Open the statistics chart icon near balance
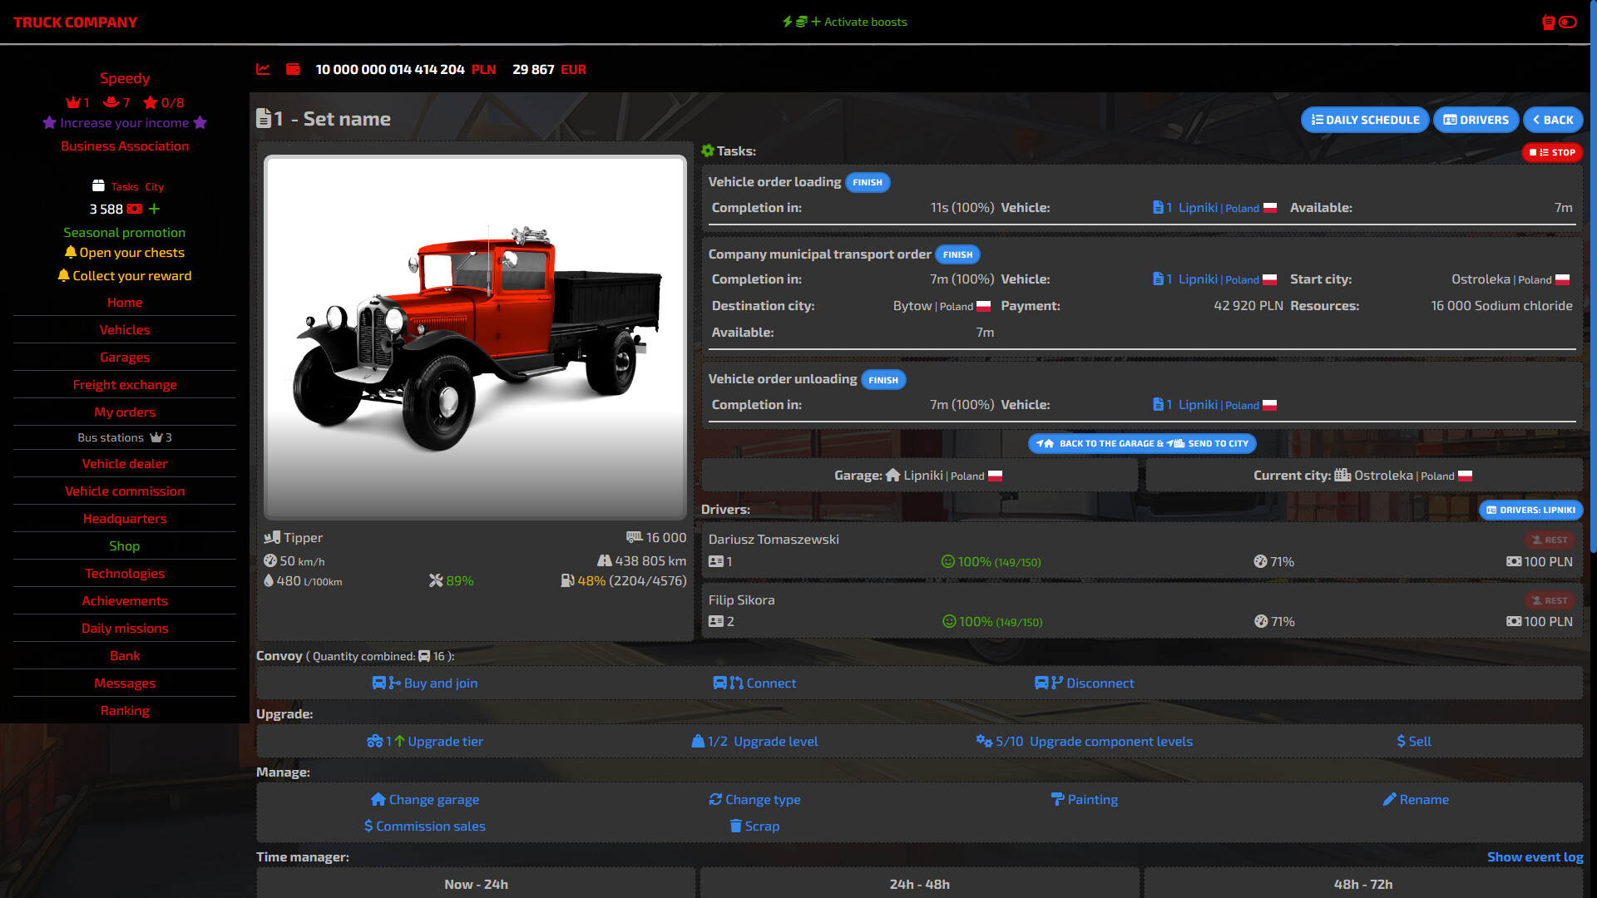 tap(263, 70)
